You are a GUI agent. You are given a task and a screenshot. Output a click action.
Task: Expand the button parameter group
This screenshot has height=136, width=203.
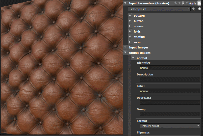pyautogui.click(x=130, y=21)
